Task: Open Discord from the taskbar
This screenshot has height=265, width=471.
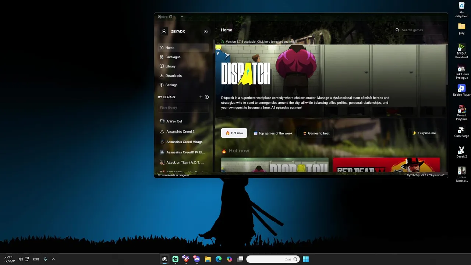Action: tap(197, 259)
